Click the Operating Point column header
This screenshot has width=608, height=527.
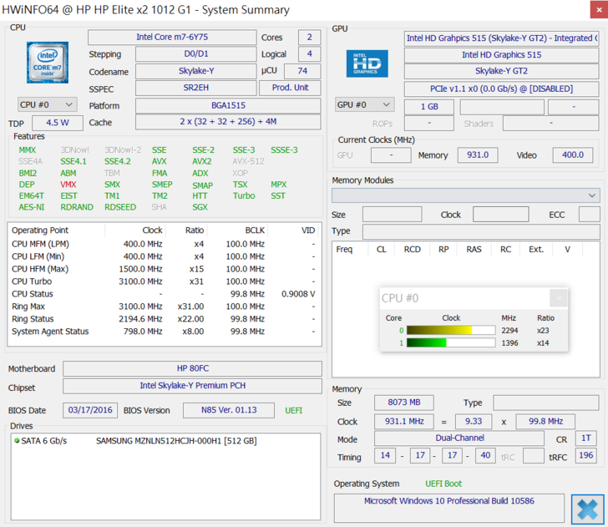click(40, 230)
